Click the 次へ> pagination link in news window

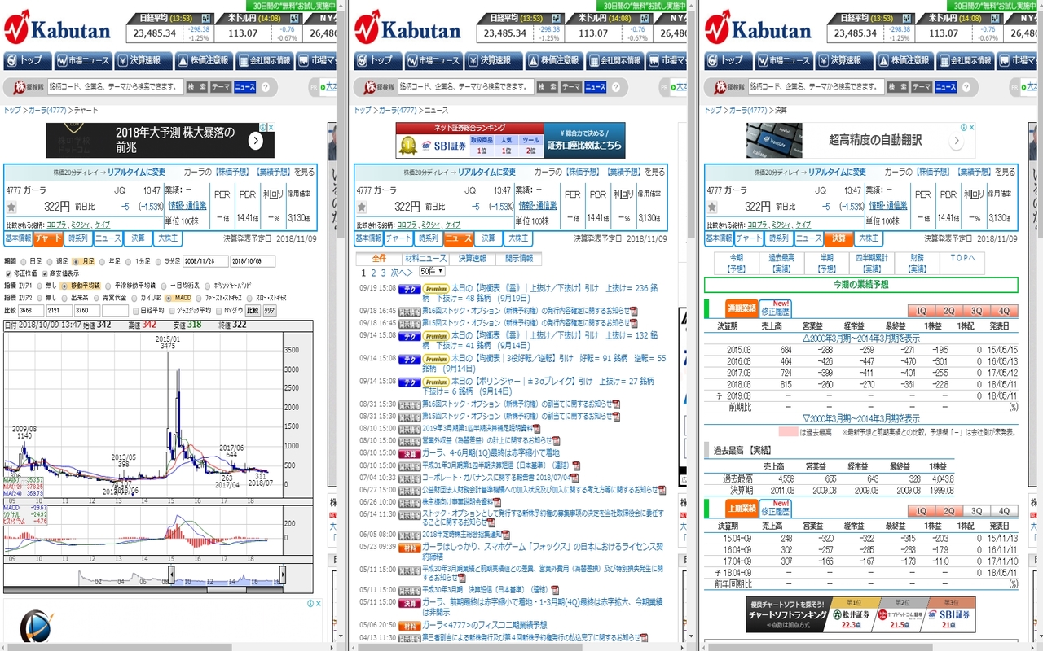[x=401, y=273]
